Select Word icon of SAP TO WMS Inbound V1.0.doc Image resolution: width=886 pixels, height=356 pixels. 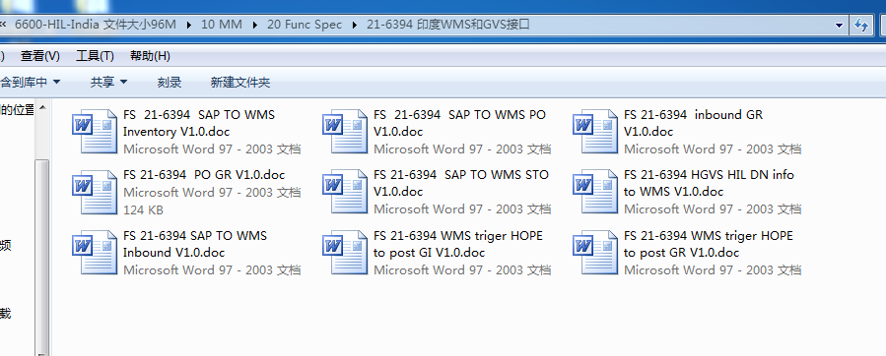point(95,252)
